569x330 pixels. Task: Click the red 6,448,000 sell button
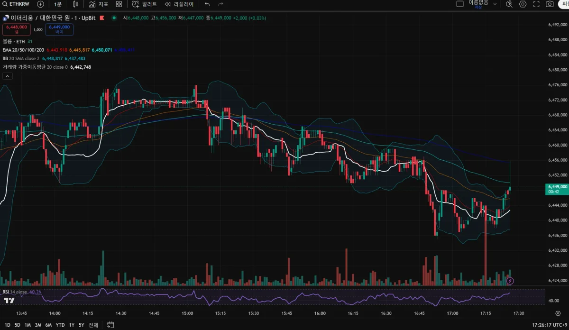coord(17,29)
